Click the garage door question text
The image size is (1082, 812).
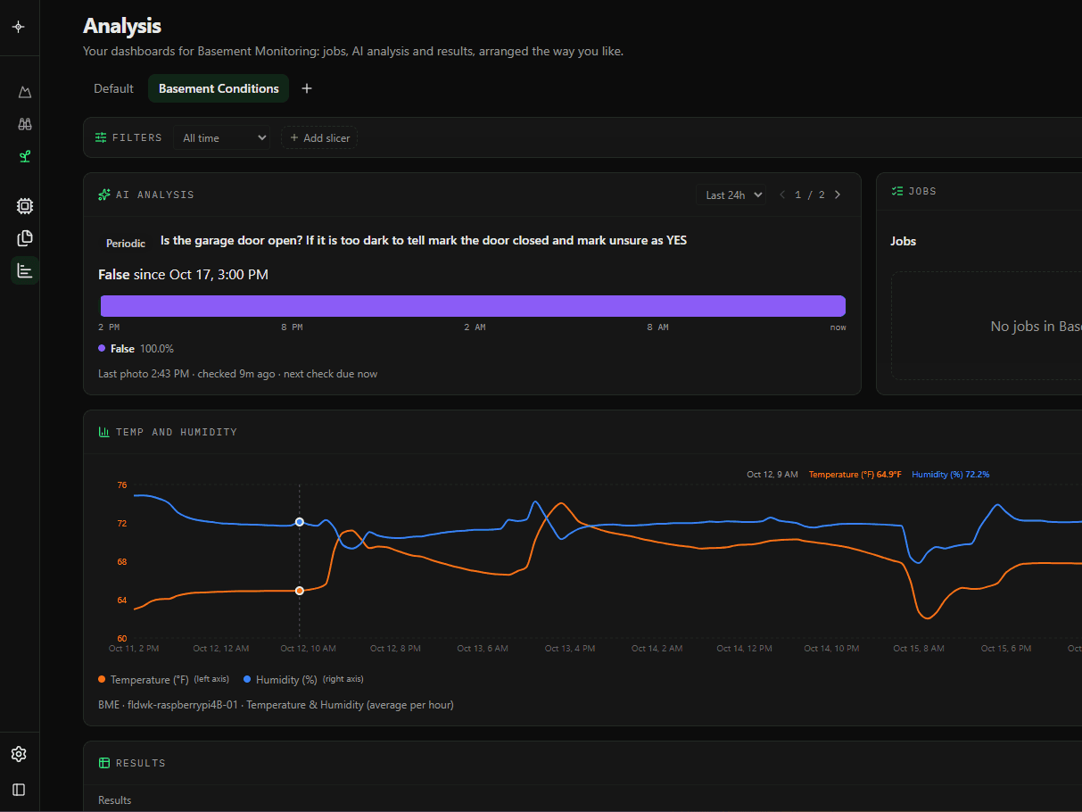(424, 240)
